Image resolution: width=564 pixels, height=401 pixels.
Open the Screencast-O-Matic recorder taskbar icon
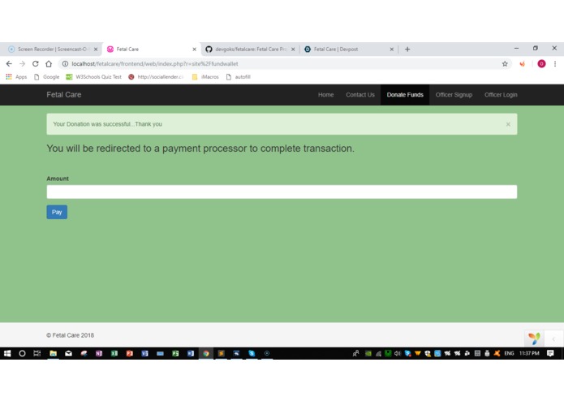[x=267, y=353]
